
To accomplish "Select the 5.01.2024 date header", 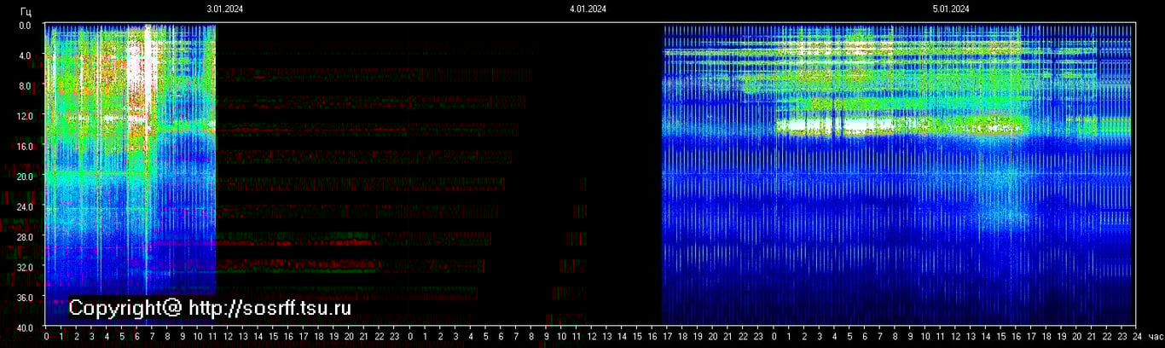I will pyautogui.click(x=951, y=9).
